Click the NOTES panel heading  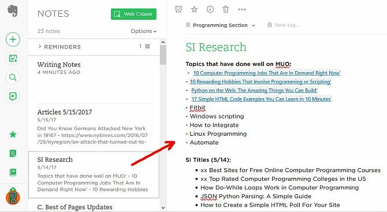(x=53, y=14)
